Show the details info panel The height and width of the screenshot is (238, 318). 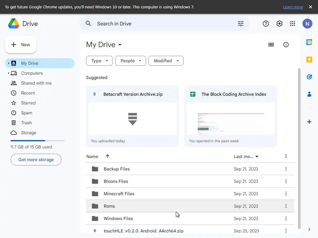(x=286, y=45)
